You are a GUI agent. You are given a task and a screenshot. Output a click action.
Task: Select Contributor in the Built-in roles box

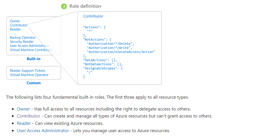pos(19,25)
